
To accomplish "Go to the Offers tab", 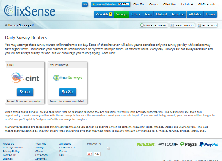I will point(136,14).
